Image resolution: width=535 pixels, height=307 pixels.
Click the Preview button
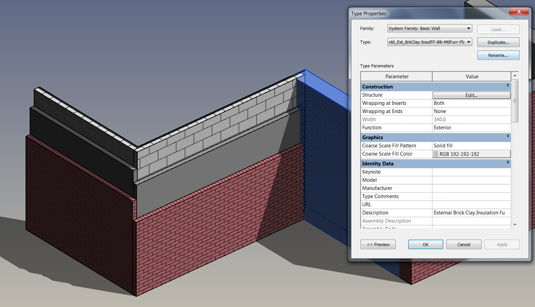pos(378,244)
